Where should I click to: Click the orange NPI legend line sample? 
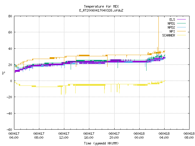coord(181,31)
